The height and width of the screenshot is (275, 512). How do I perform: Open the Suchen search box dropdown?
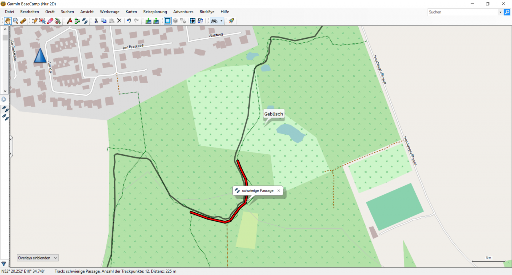(x=500, y=12)
